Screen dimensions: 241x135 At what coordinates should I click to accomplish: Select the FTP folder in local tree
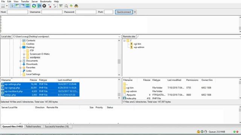pos(32,51)
